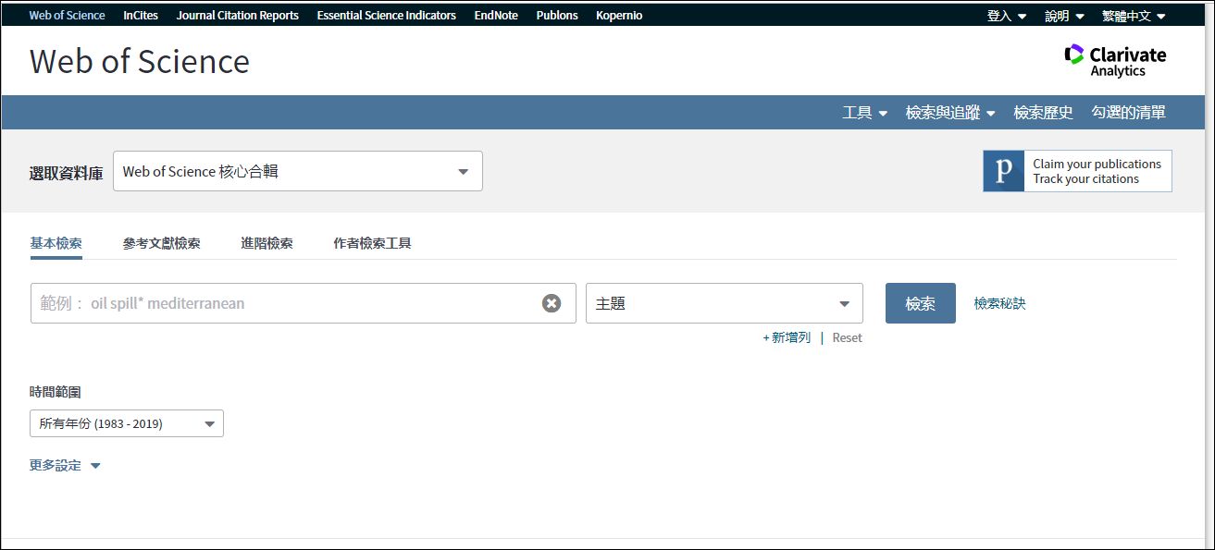The image size is (1215, 550).
Task: Click the Clarivate Analytics logo
Action: pyautogui.click(x=1115, y=61)
